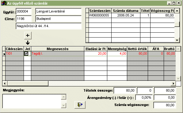Click the Számla végösszege field

point(165,105)
